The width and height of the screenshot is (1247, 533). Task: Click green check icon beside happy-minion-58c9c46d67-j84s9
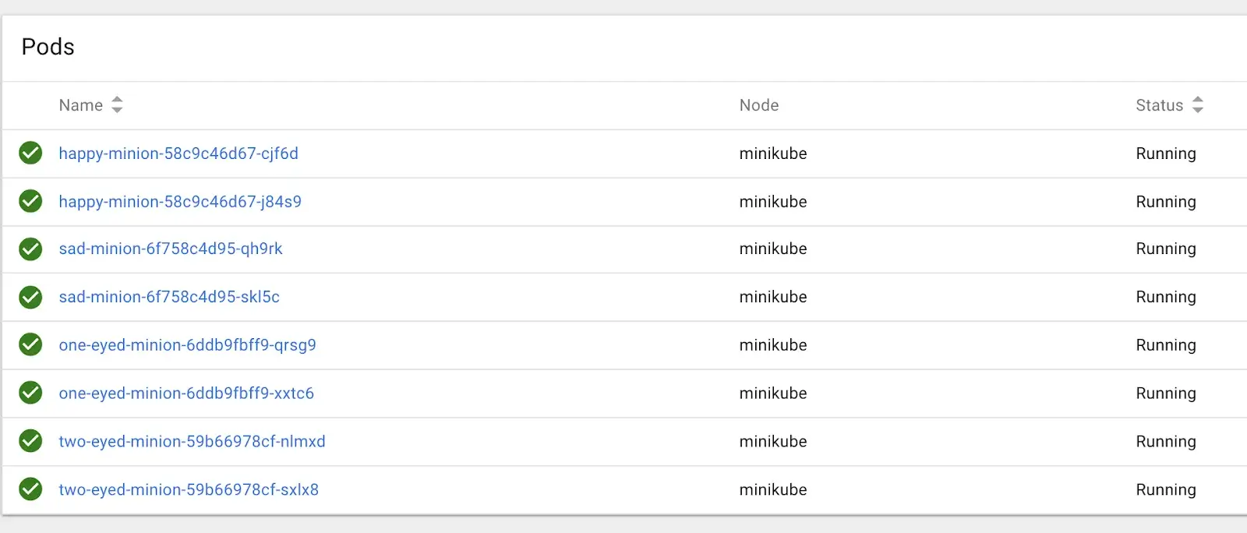click(30, 201)
